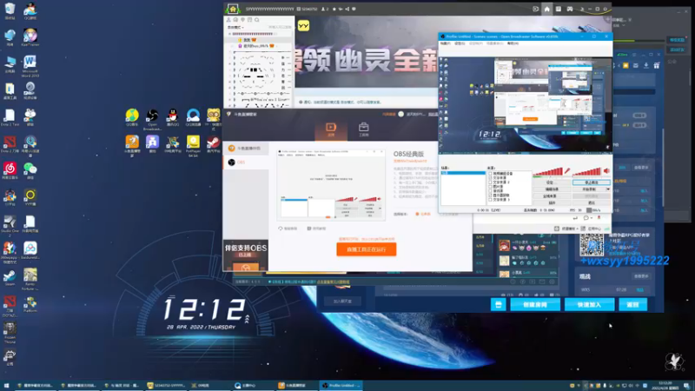Toggle the 文字来源 3 source checkbox
695x391 pixels.
coord(490,200)
